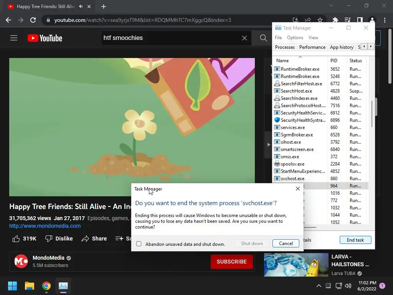The image size is (393, 295).
Task: Open Task Manager View menu
Action: point(313,38)
